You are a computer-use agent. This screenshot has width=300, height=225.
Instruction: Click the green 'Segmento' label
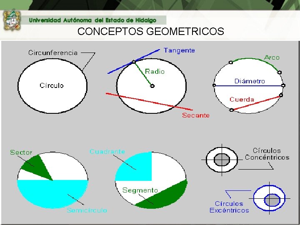[140, 190]
